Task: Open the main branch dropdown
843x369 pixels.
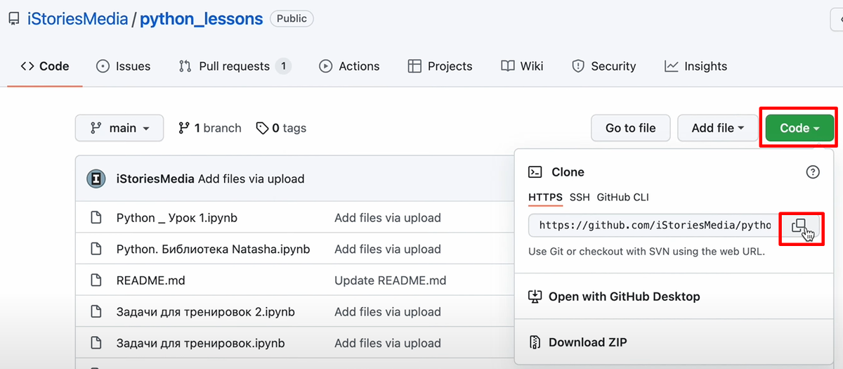Action: click(119, 128)
